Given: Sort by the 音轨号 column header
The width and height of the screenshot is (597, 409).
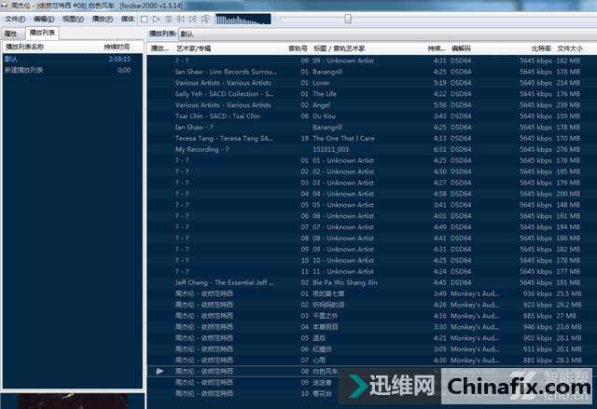Looking at the screenshot, I should click(298, 48).
